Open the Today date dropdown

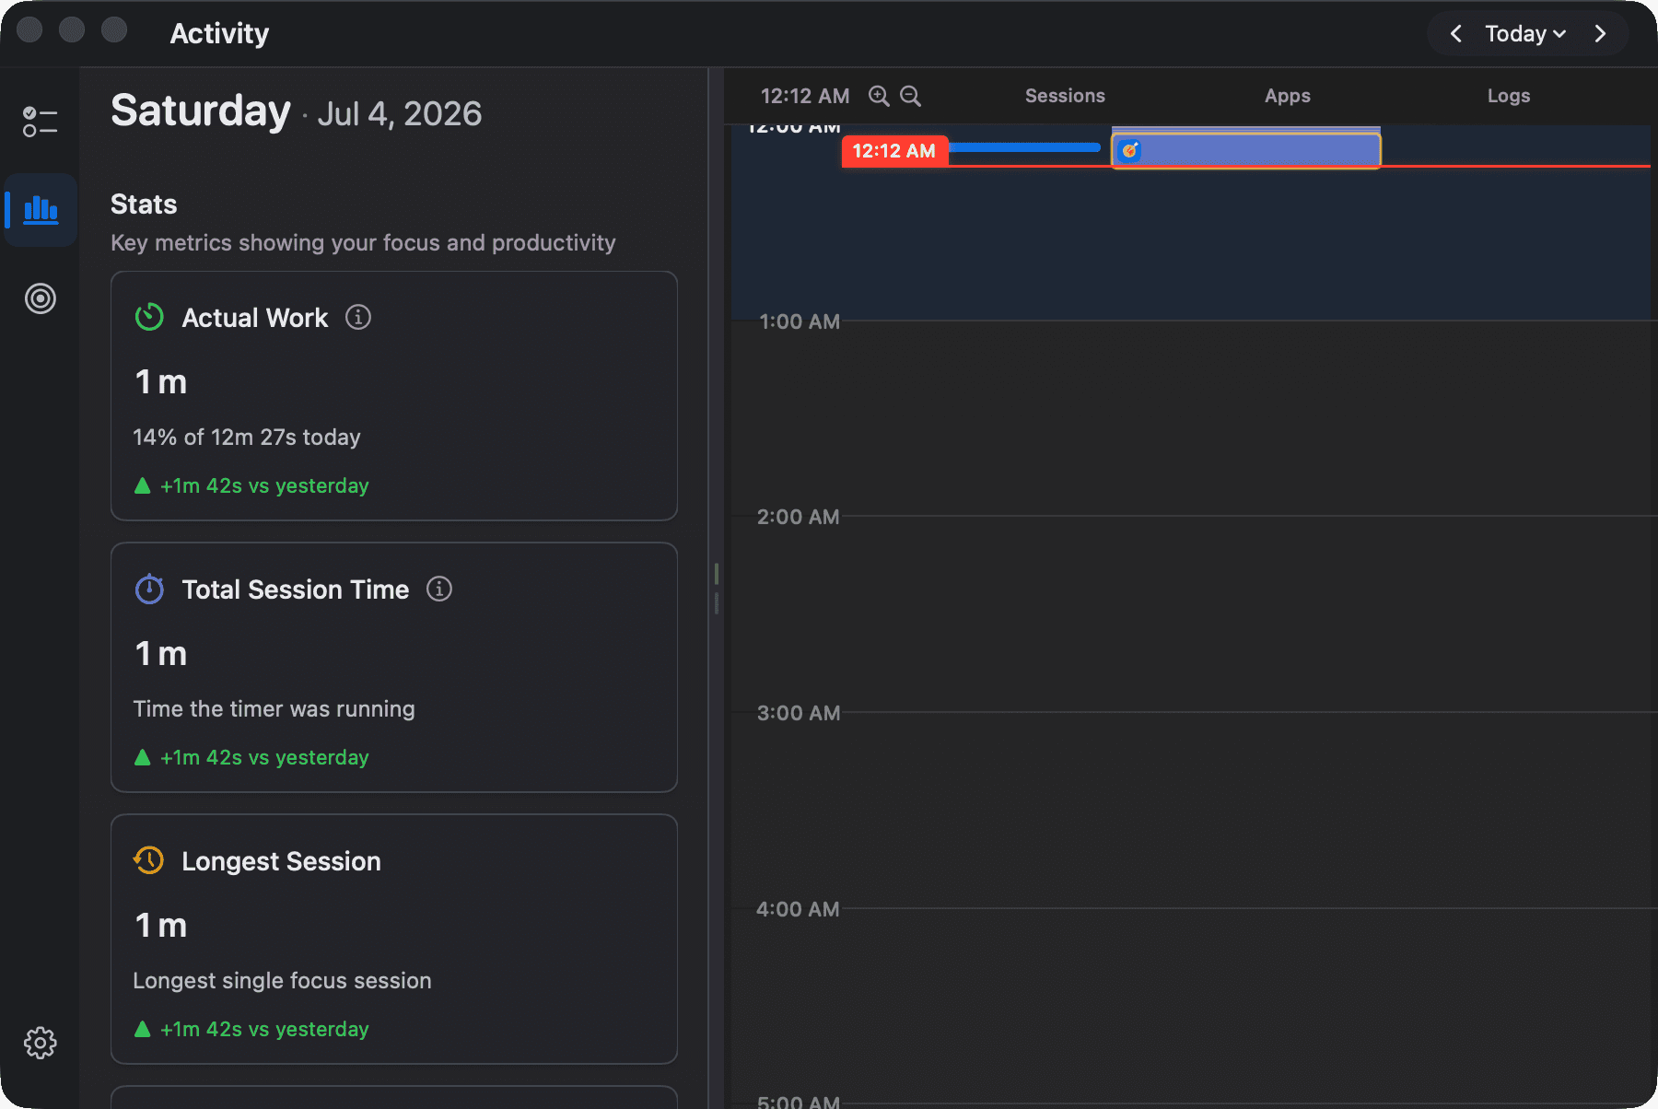(x=1526, y=34)
